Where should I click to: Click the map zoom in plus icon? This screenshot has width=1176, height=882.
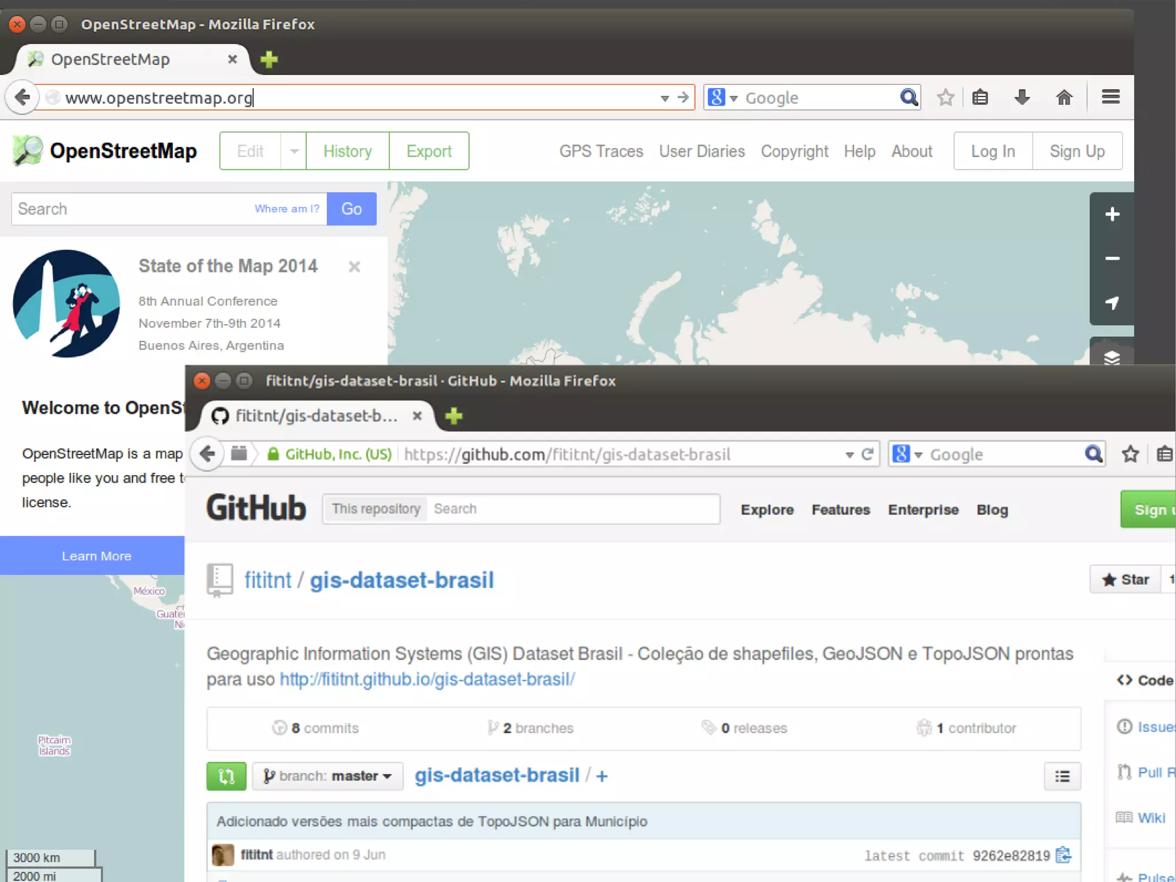point(1112,214)
